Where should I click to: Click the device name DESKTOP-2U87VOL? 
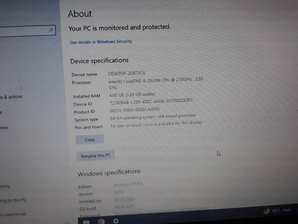tap(127, 73)
